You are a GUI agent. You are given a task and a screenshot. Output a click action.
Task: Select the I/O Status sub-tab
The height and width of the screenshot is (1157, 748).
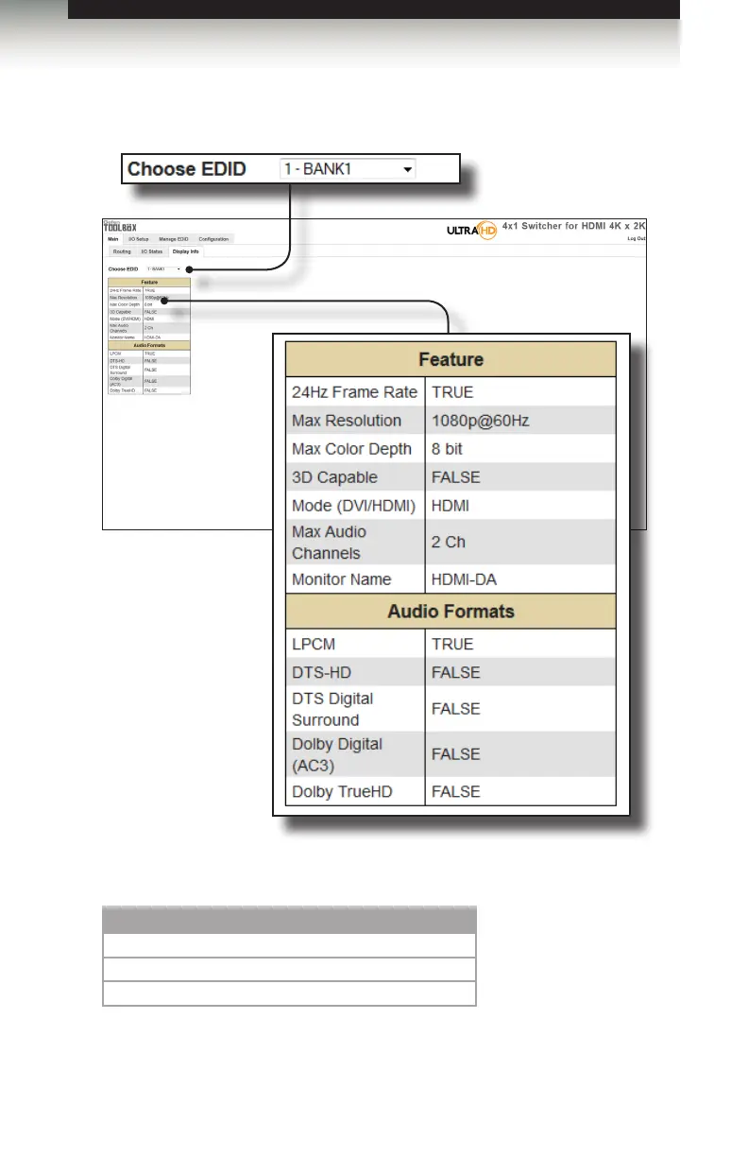tap(151, 251)
